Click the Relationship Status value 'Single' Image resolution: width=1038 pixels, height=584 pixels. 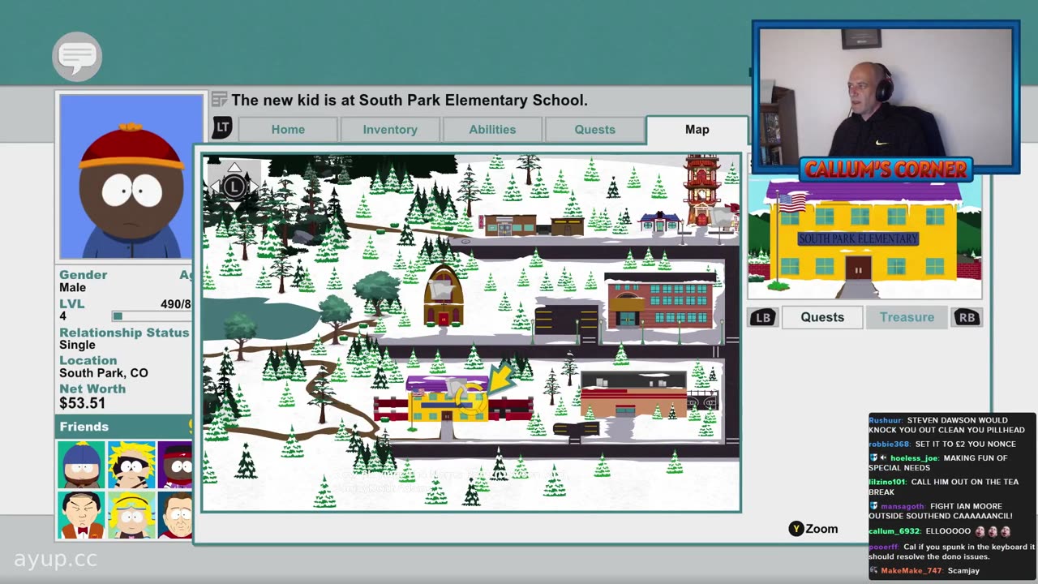77,345
